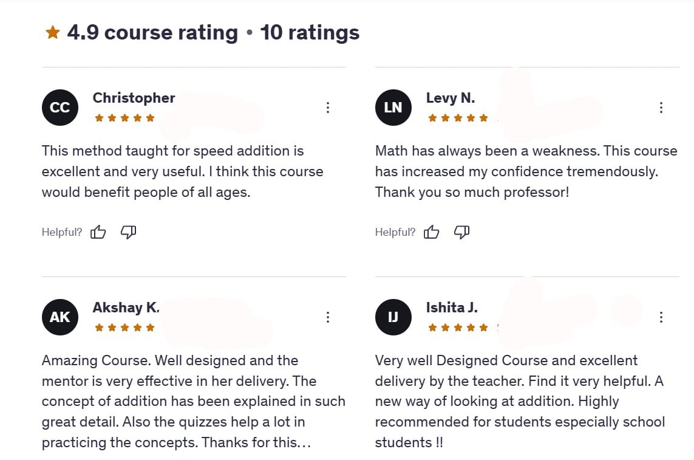Click the AK avatar of Akshay K.
The image size is (694, 460).
point(60,317)
